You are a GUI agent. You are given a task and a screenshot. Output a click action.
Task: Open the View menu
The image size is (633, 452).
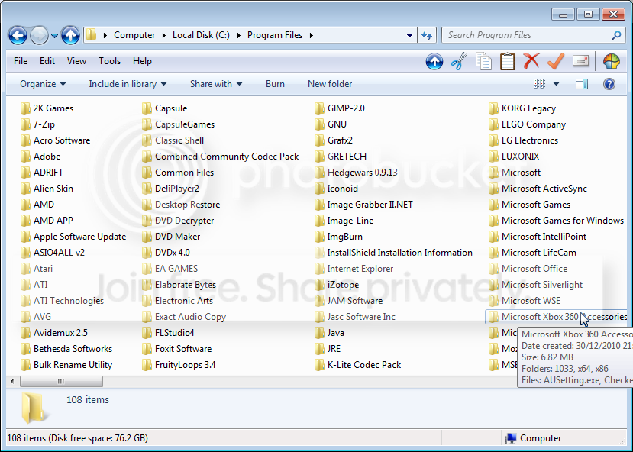click(x=76, y=61)
